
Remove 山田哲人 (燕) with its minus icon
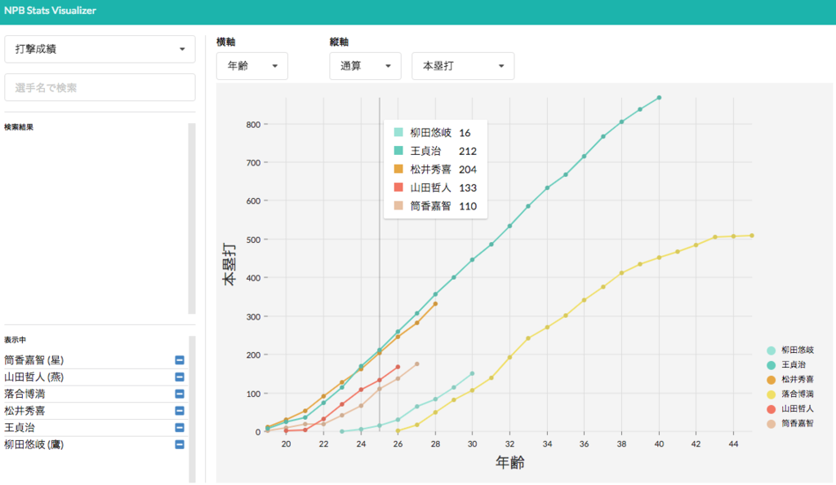pos(180,377)
